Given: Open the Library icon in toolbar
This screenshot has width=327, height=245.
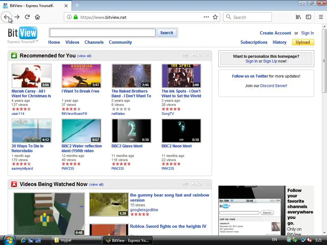Looking at the screenshot, I should pos(298,17).
